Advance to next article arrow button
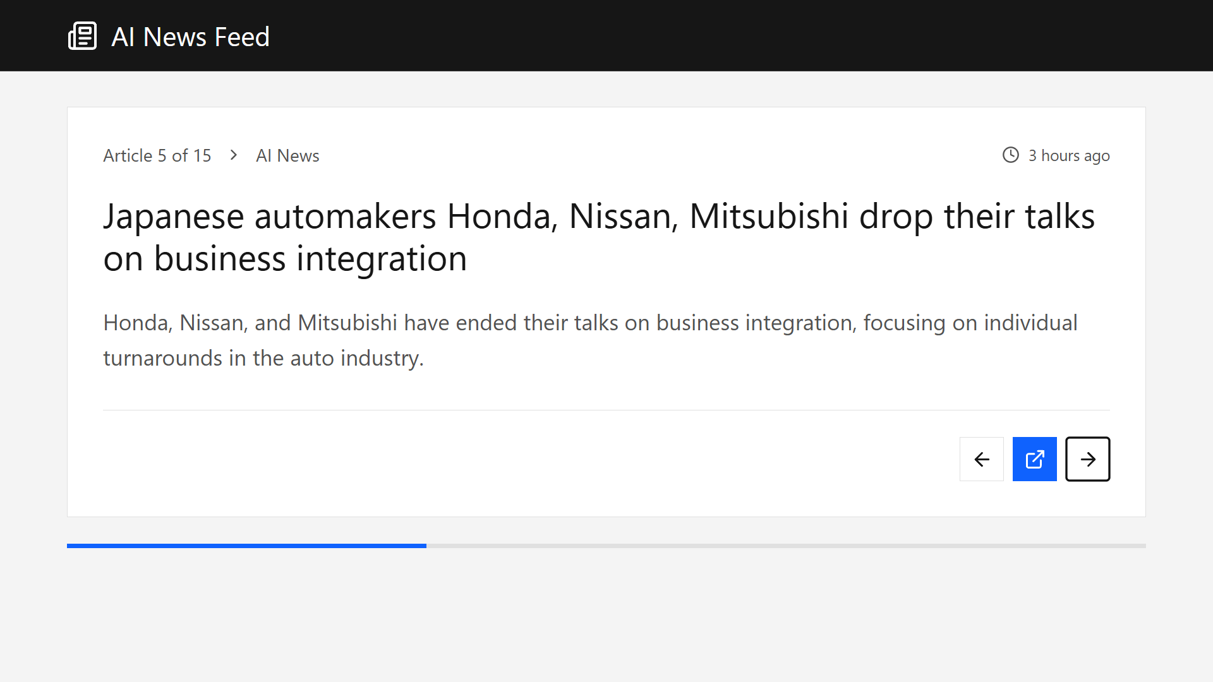 pos(1088,459)
